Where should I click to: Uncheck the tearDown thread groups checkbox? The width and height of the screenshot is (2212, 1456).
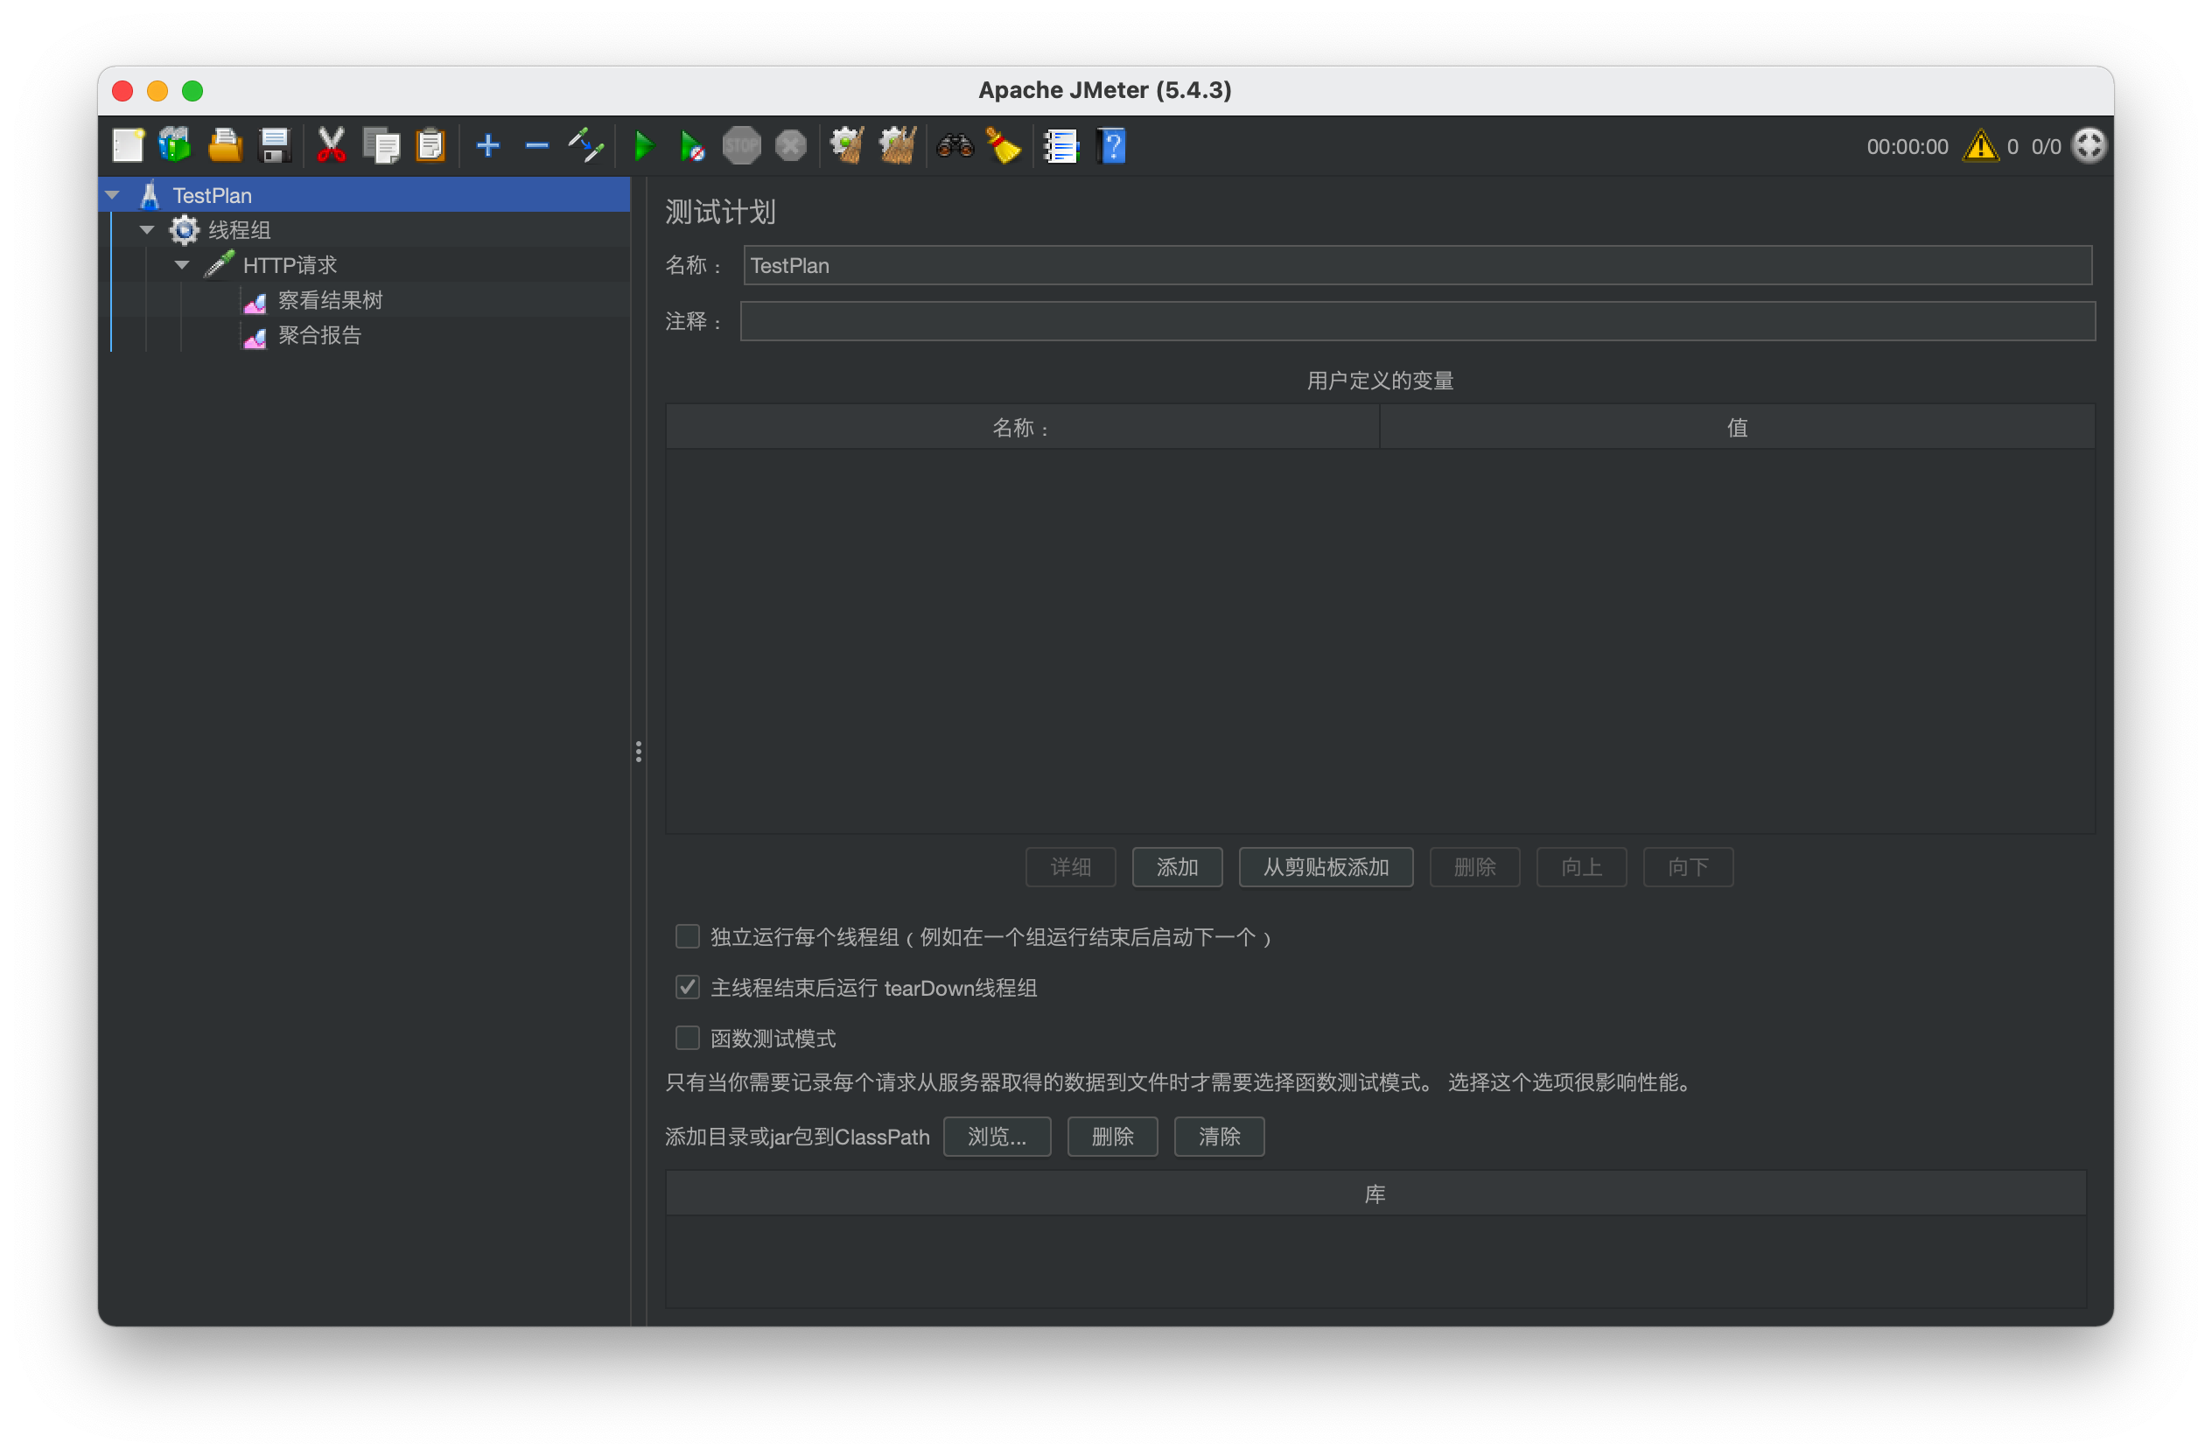point(688,987)
